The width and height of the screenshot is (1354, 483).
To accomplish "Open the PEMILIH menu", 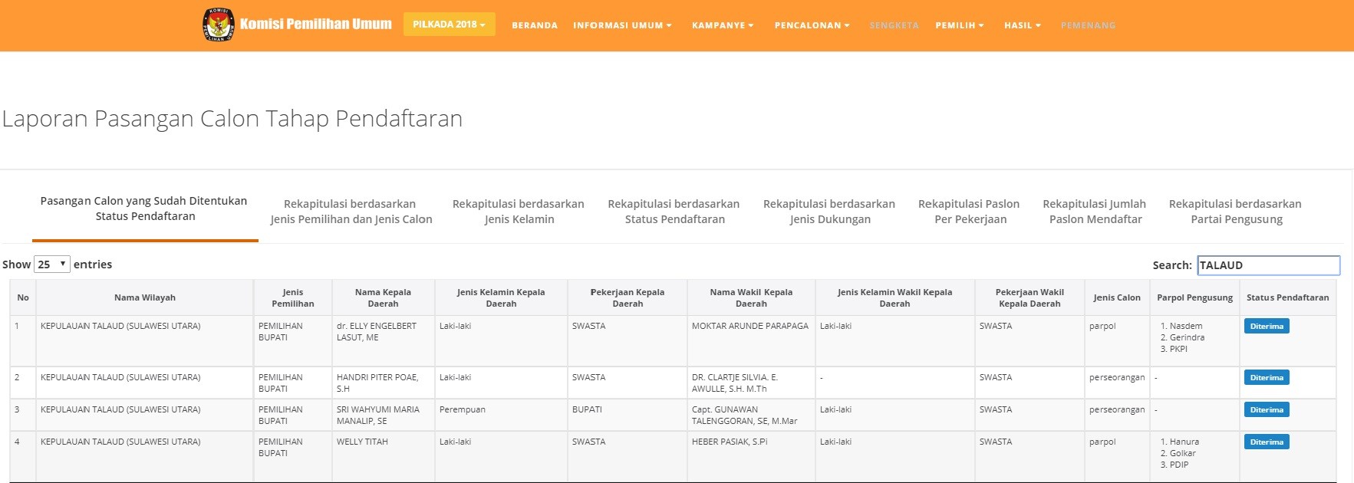I will click(959, 25).
